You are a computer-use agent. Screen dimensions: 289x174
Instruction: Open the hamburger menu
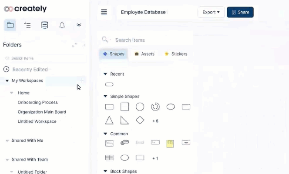click(104, 12)
